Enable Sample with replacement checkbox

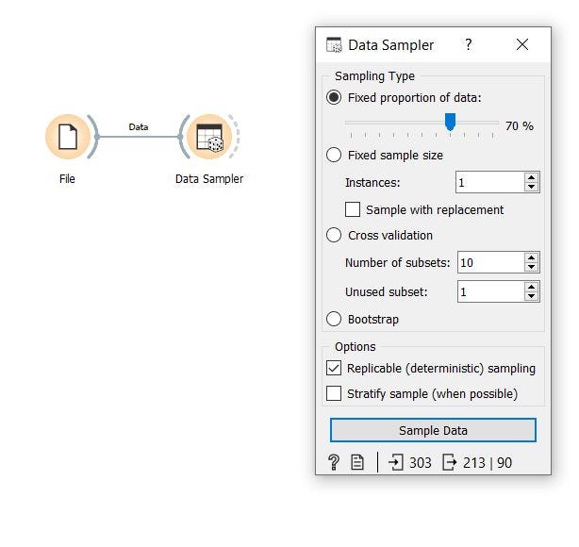pos(353,209)
